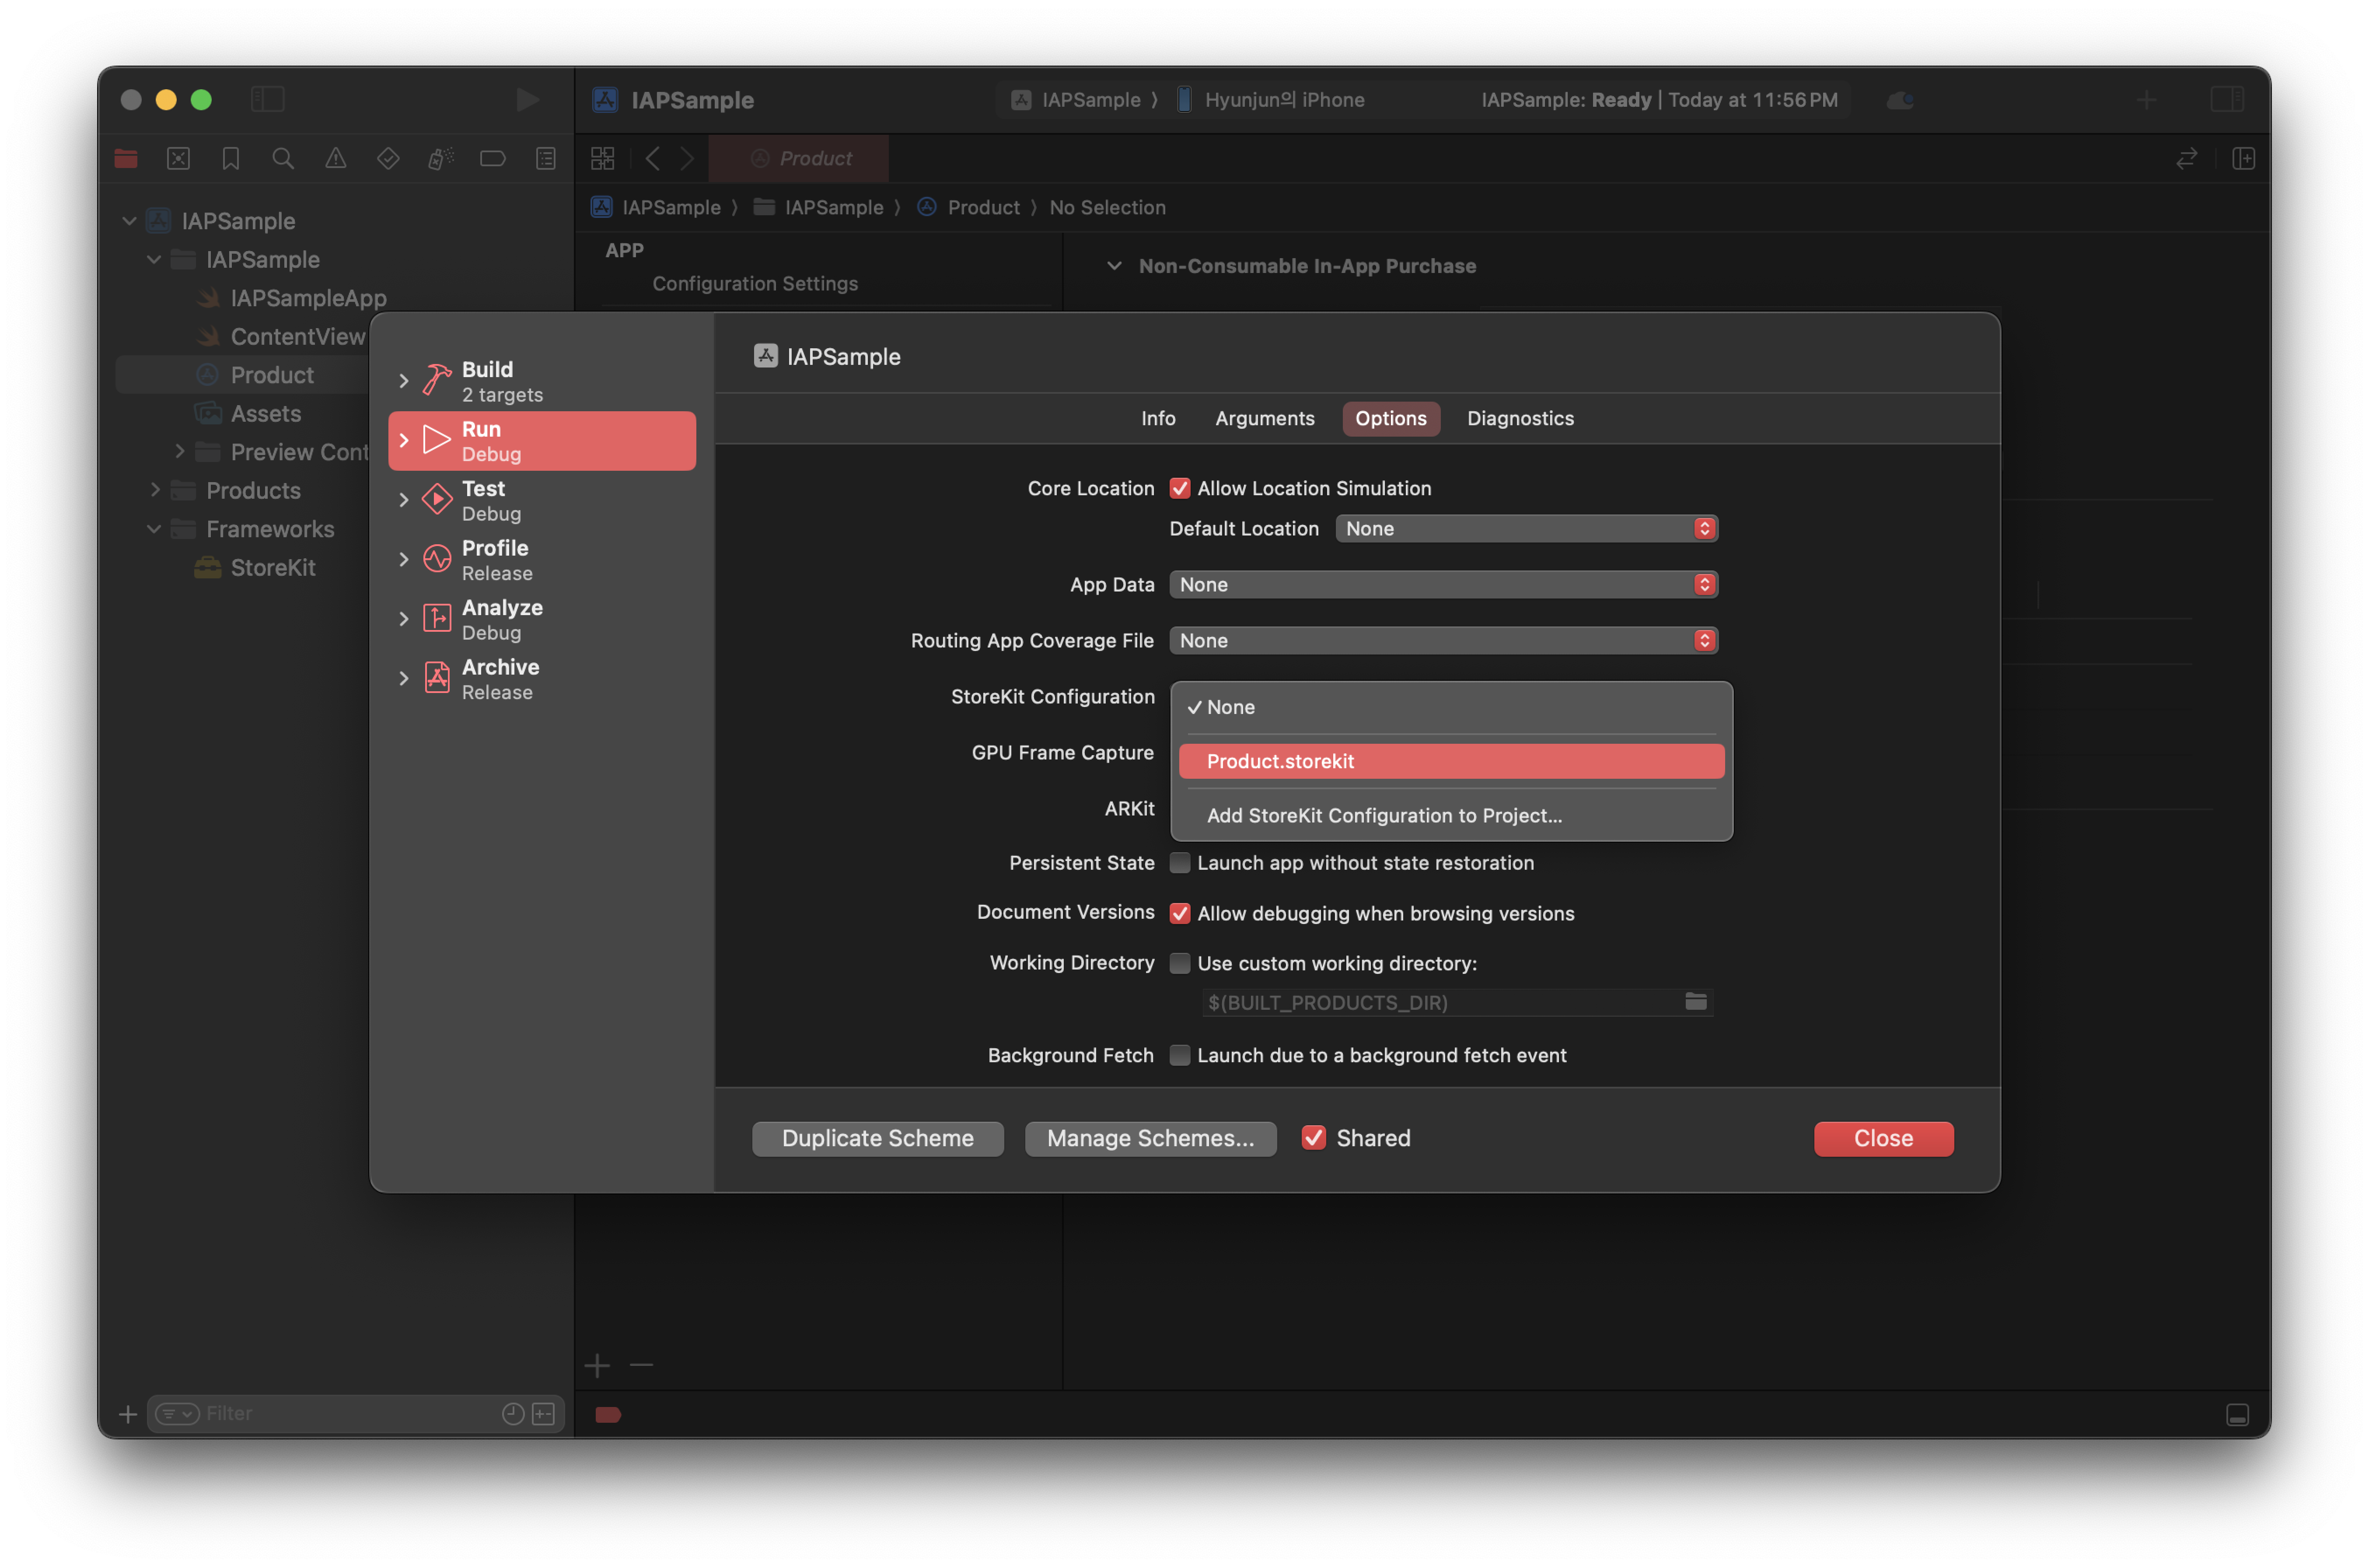
Task: Open the App Data popup menu
Action: 1443,584
